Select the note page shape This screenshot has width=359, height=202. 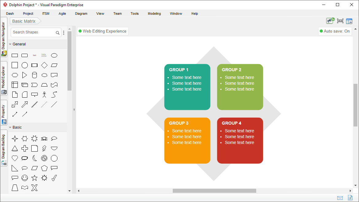click(x=15, y=95)
